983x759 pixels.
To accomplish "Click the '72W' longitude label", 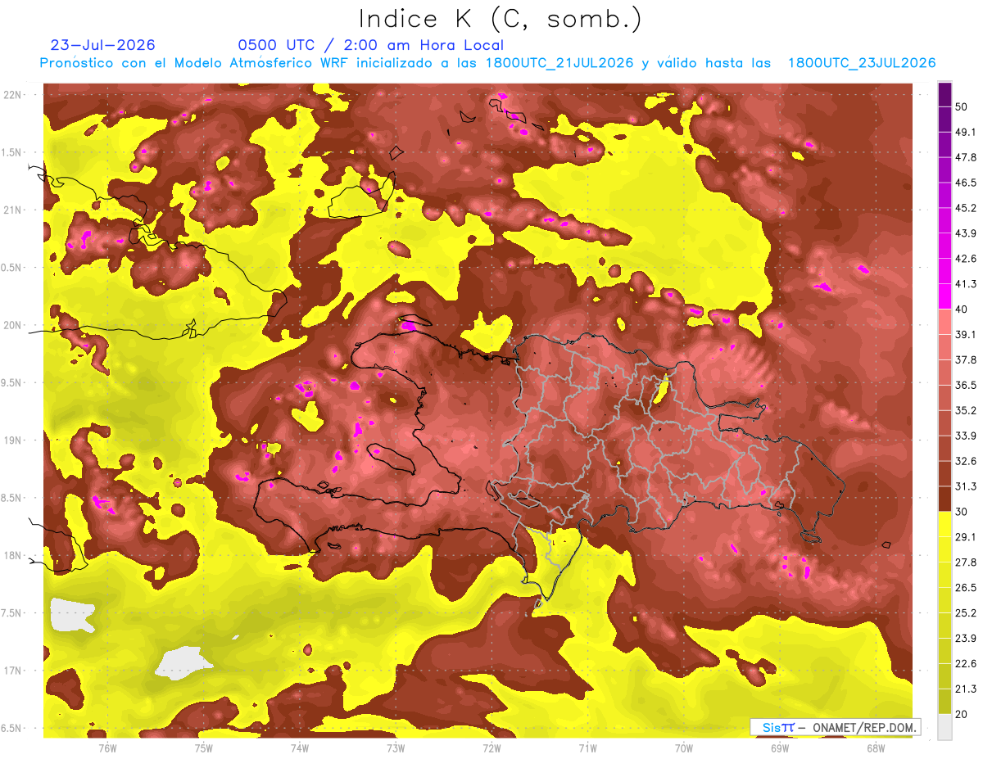I will [x=491, y=748].
